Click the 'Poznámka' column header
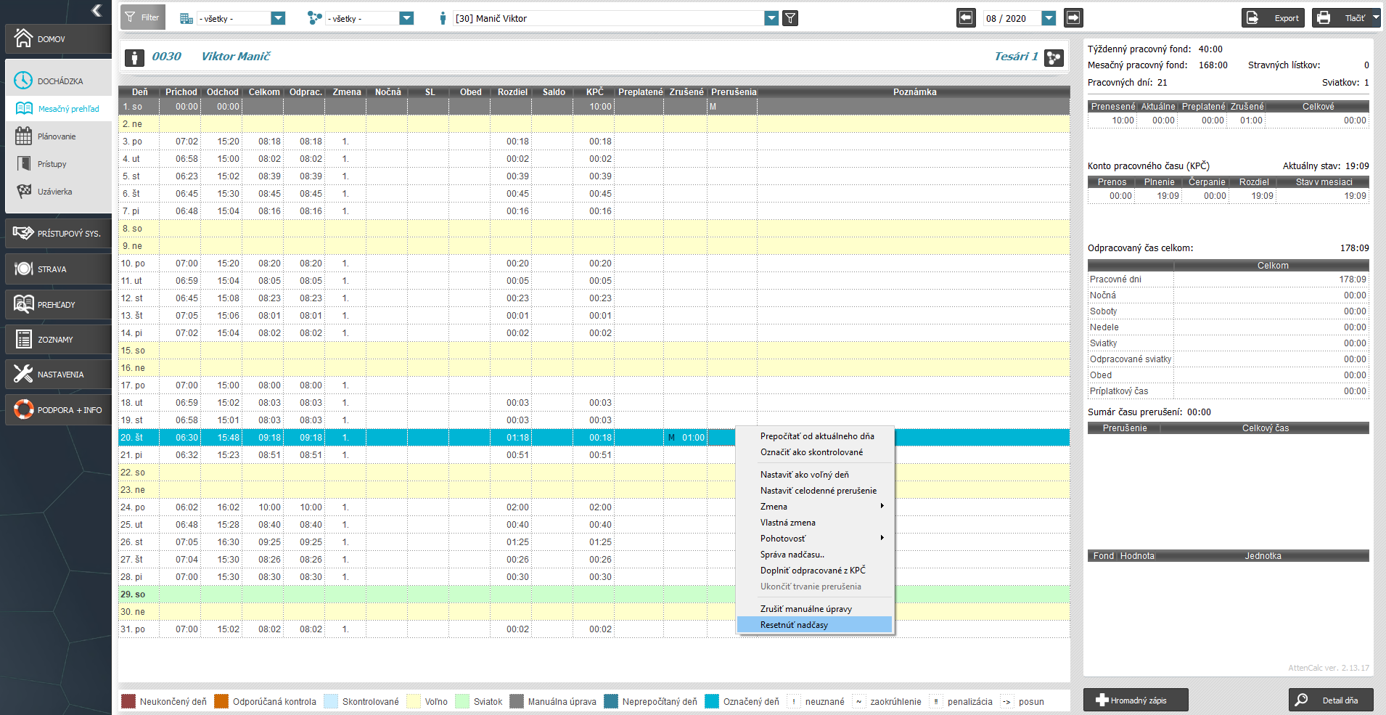Screen dimensions: 1386x715 [914, 92]
